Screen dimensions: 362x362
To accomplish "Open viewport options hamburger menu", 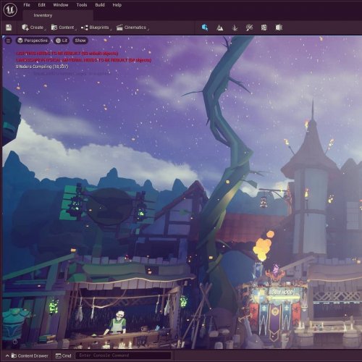I will coord(8,41).
